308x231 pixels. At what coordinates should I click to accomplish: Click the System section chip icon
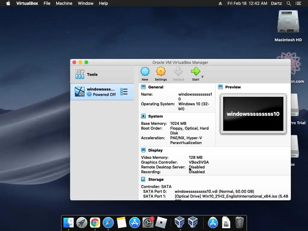coord(143,116)
